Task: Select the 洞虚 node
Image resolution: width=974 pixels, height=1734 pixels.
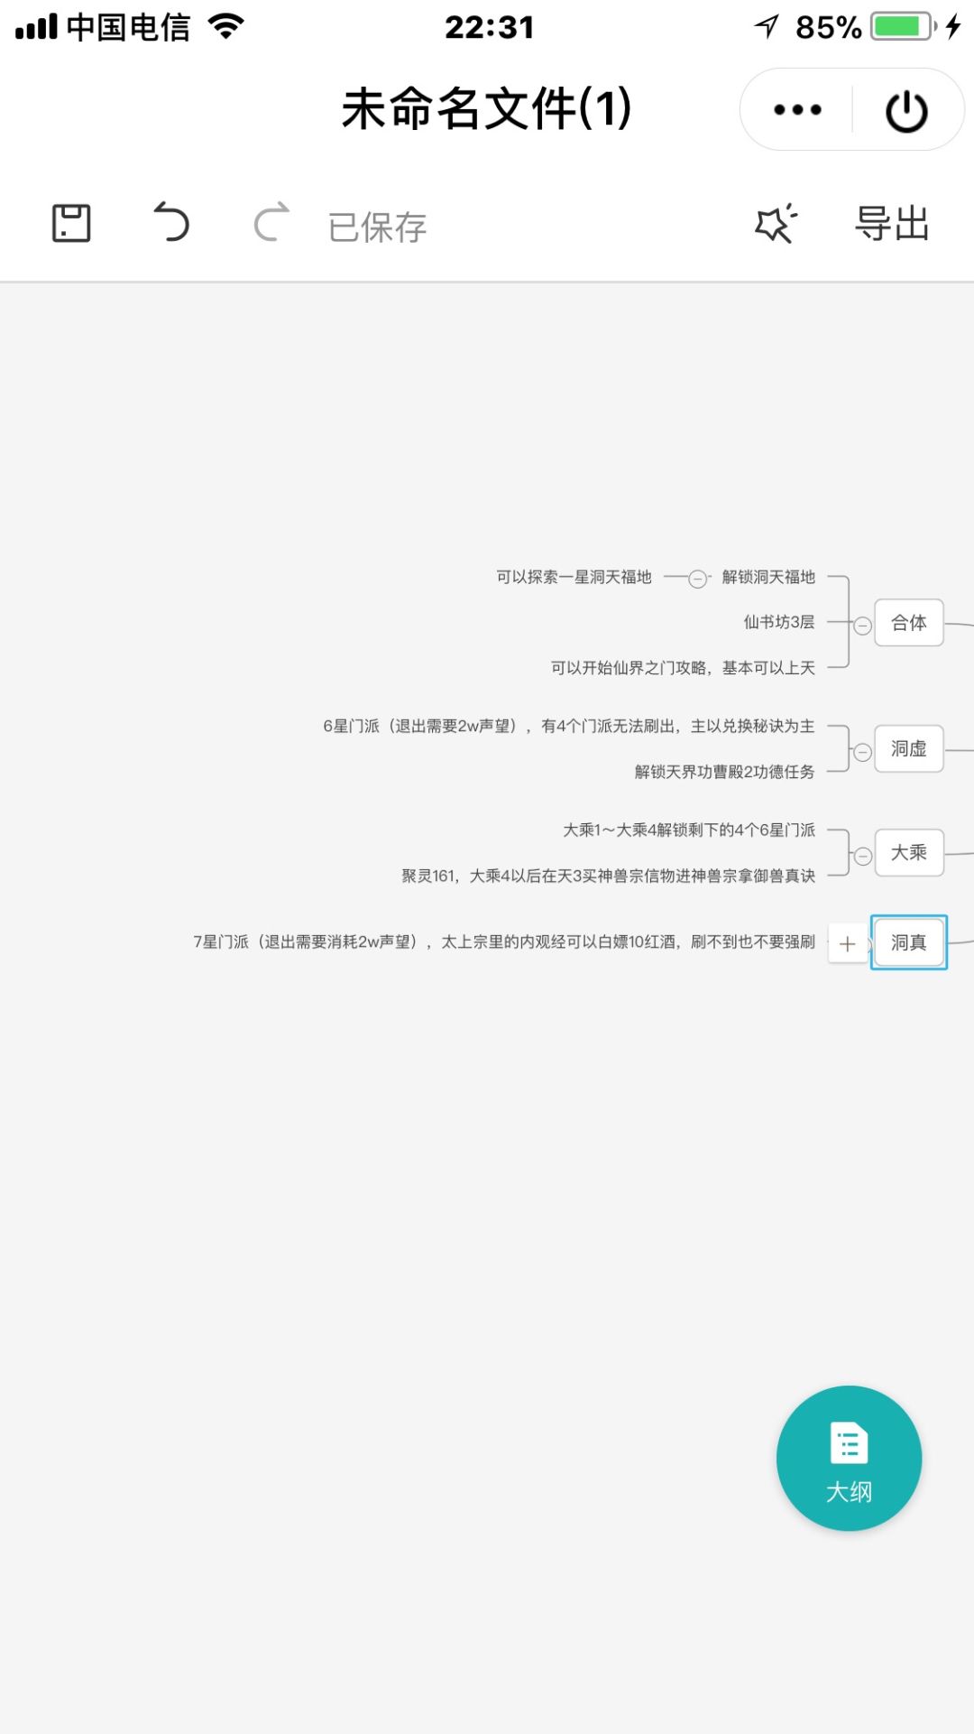Action: click(x=909, y=748)
